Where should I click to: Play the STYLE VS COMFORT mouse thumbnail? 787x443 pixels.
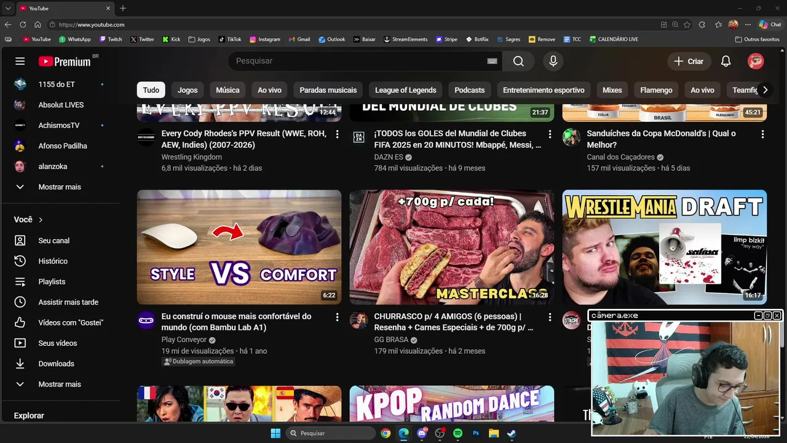point(239,247)
